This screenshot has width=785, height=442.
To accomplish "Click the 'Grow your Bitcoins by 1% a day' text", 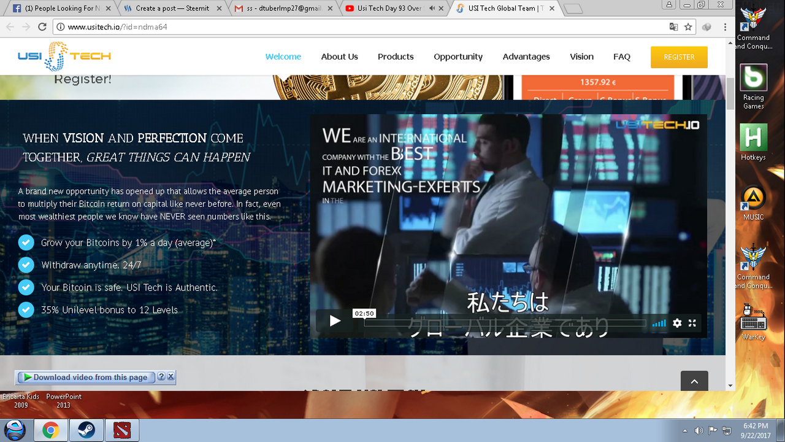I will [x=128, y=242].
